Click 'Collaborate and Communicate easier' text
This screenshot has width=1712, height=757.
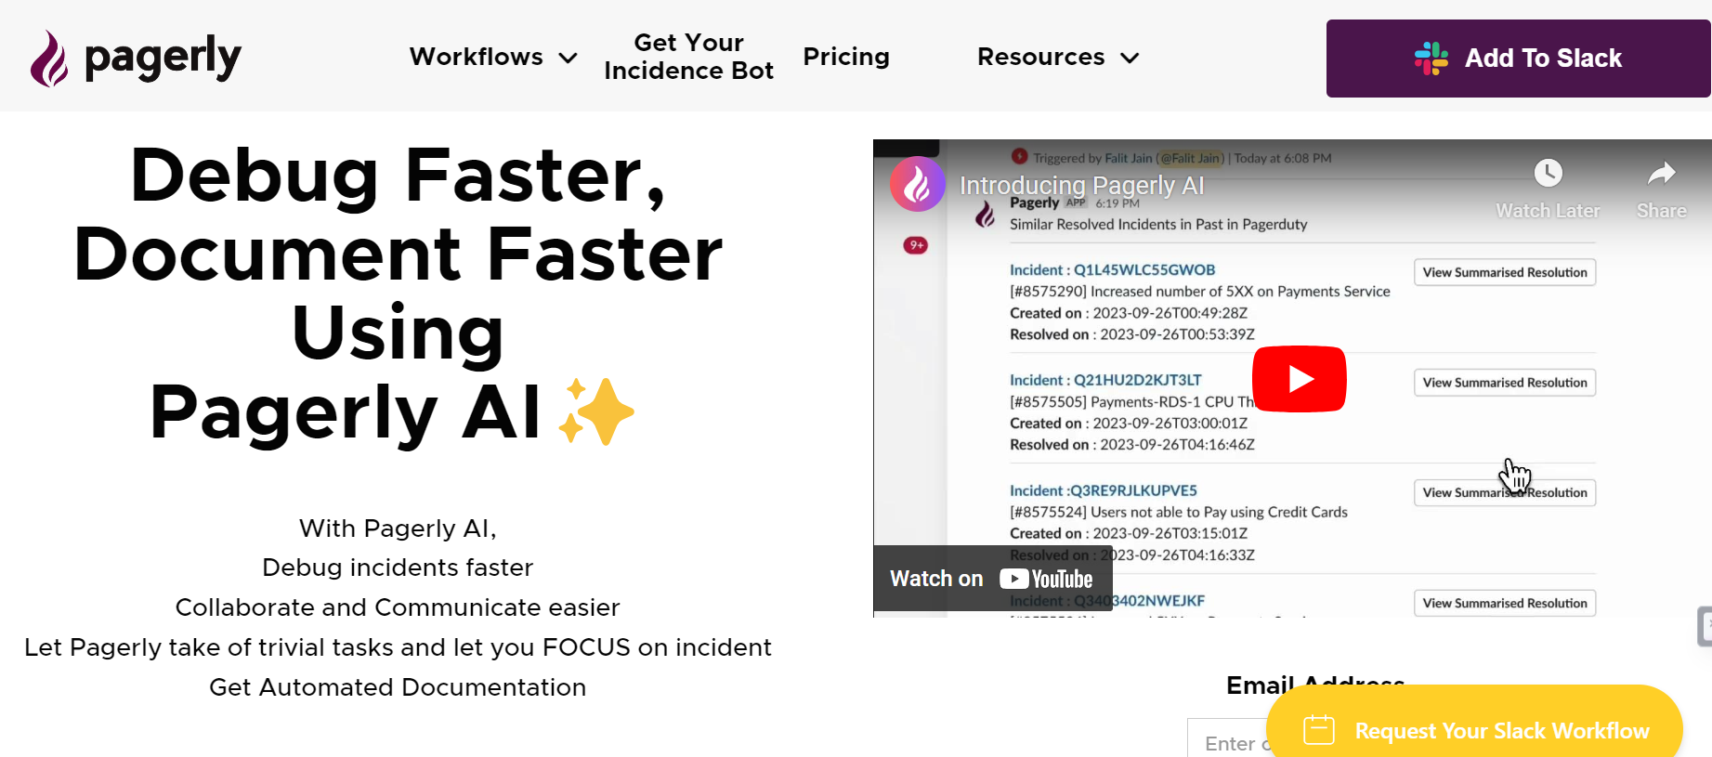coord(398,607)
